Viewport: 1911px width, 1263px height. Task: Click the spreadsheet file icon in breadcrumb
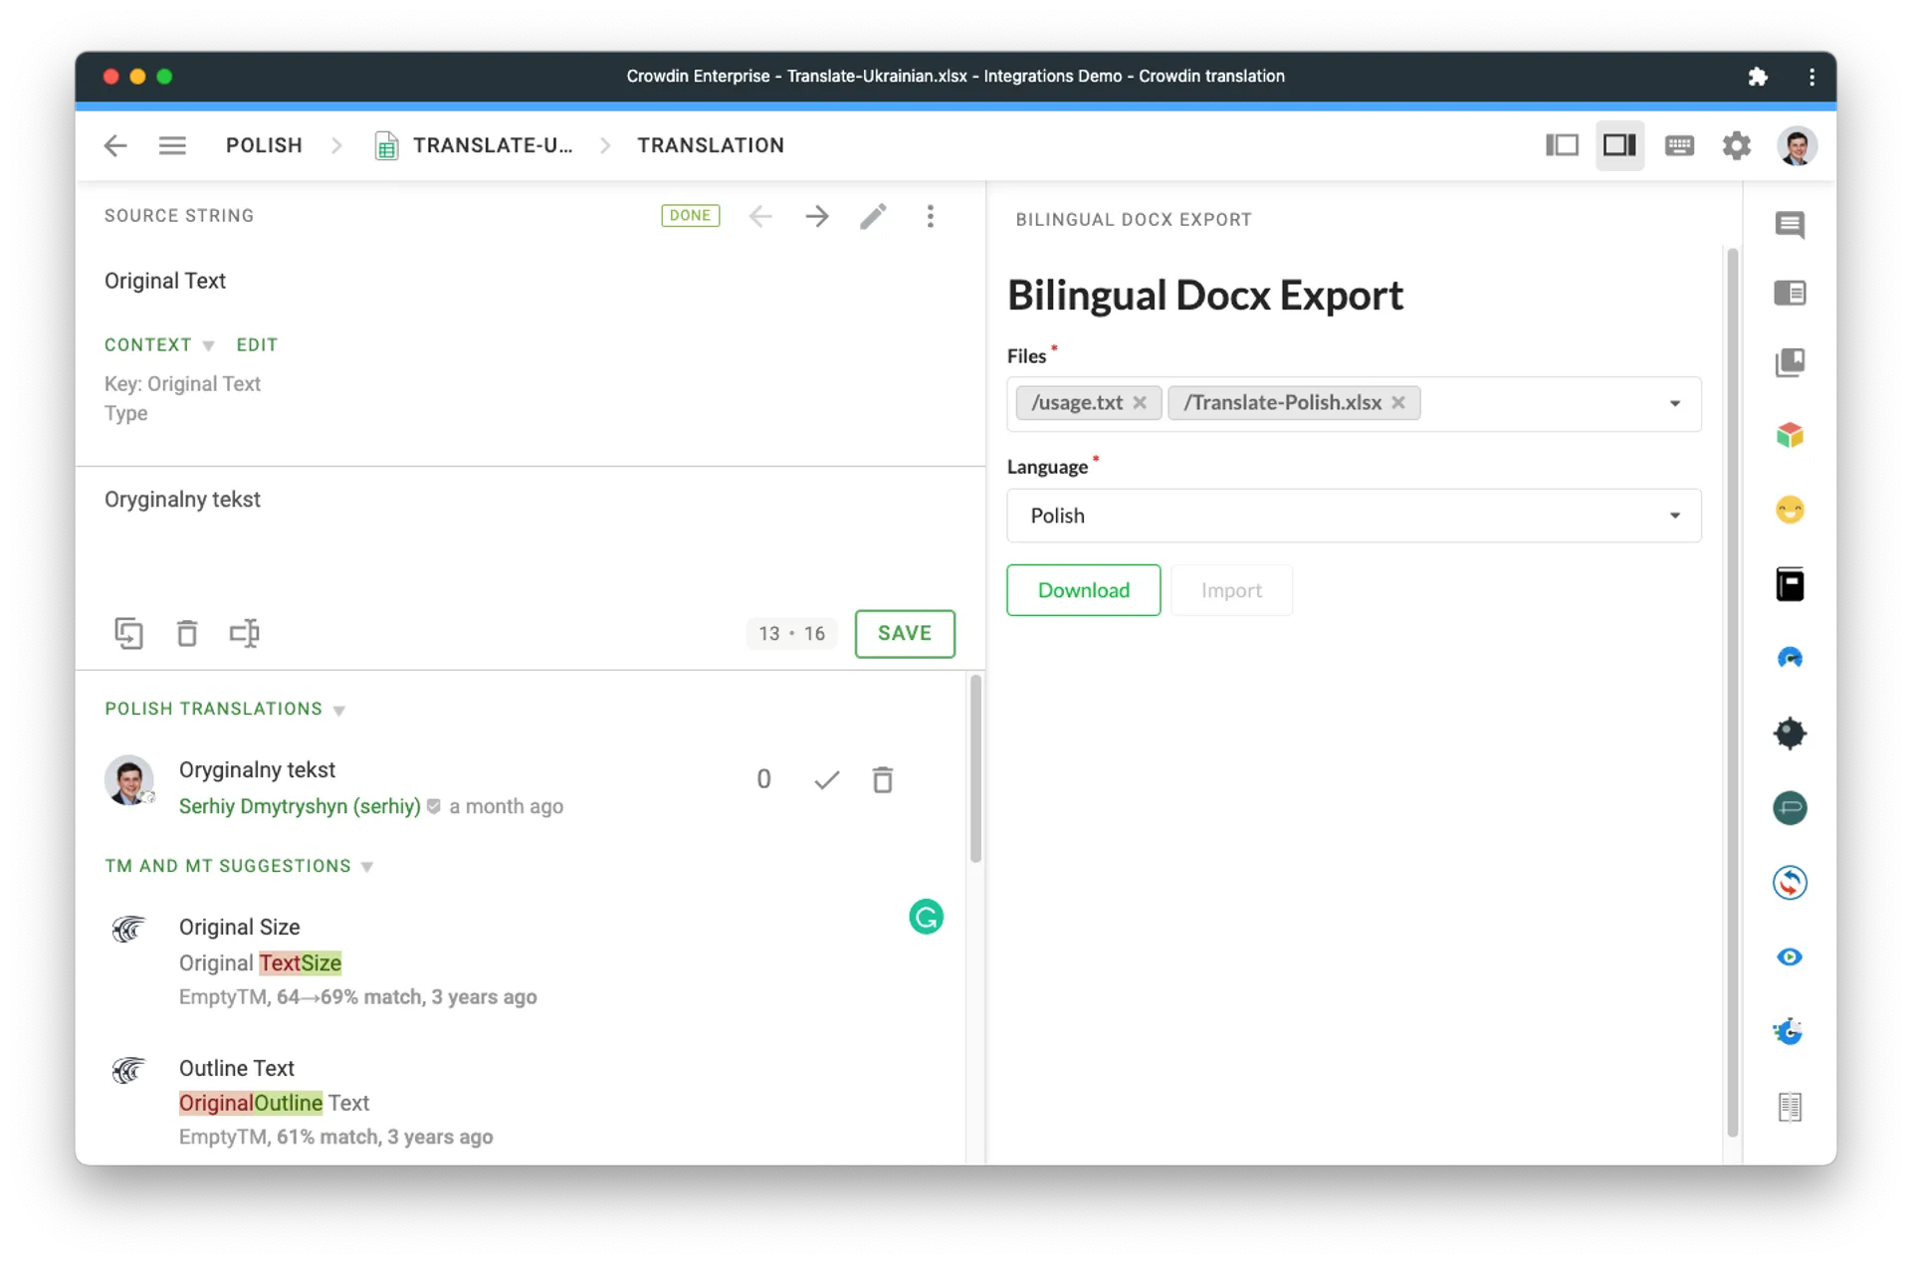386,146
